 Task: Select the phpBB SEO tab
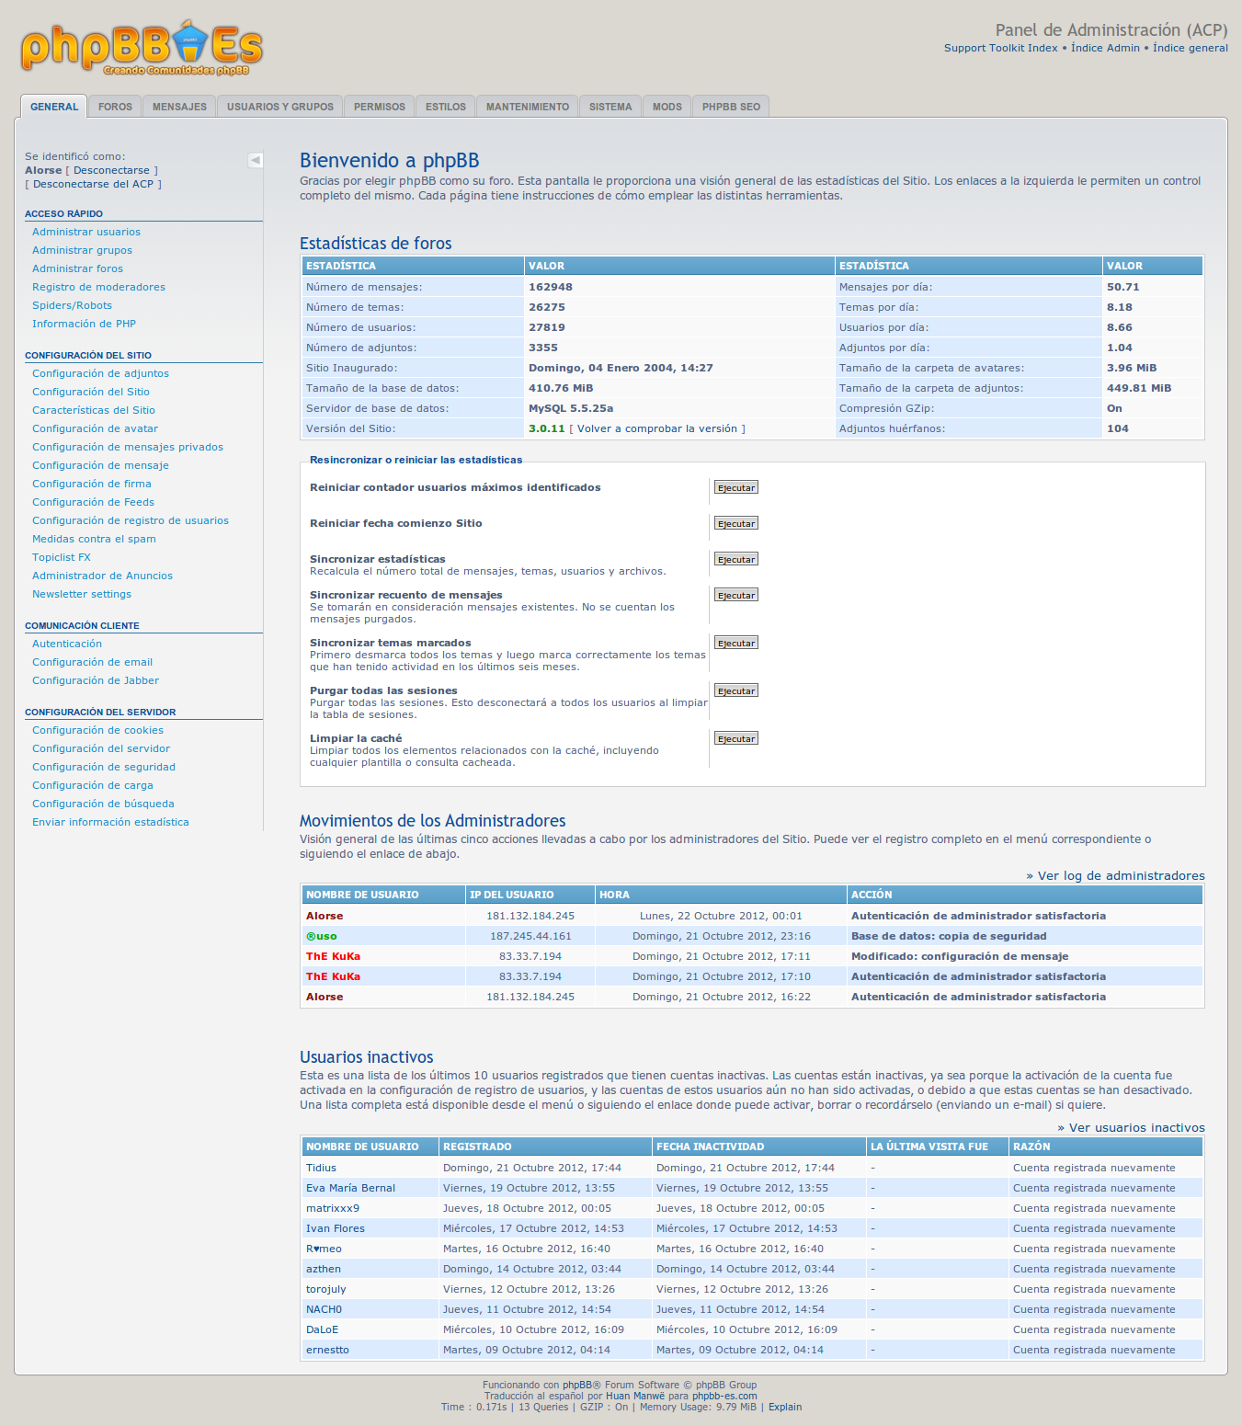[731, 107]
